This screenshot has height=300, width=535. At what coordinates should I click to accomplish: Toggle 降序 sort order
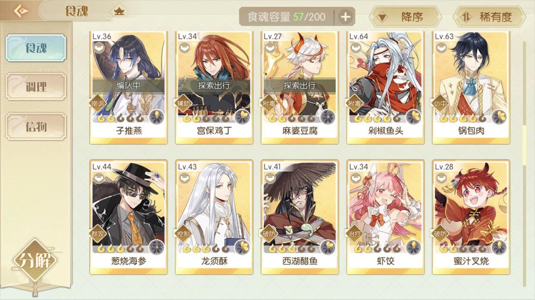click(x=405, y=17)
